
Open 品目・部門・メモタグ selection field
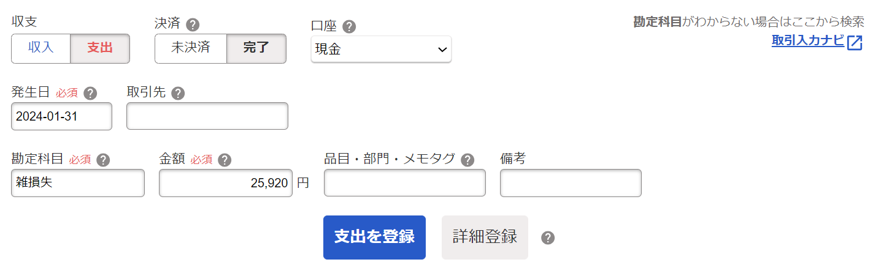pos(405,183)
